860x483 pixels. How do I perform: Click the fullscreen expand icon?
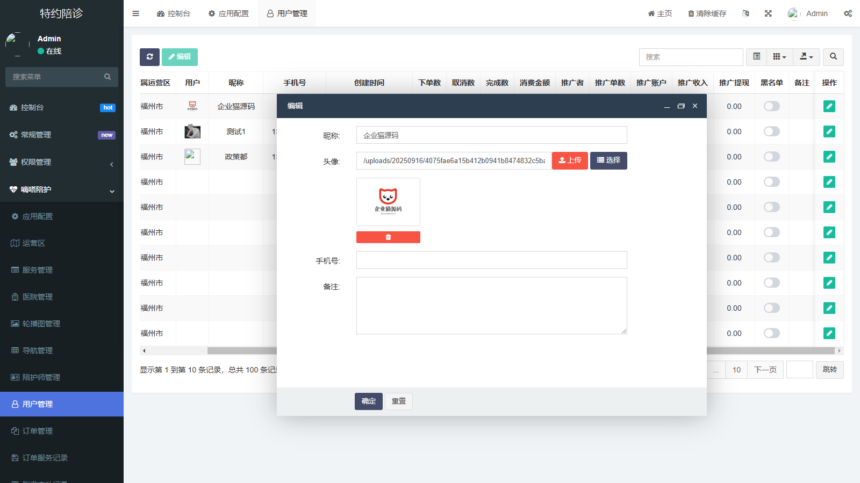768,13
